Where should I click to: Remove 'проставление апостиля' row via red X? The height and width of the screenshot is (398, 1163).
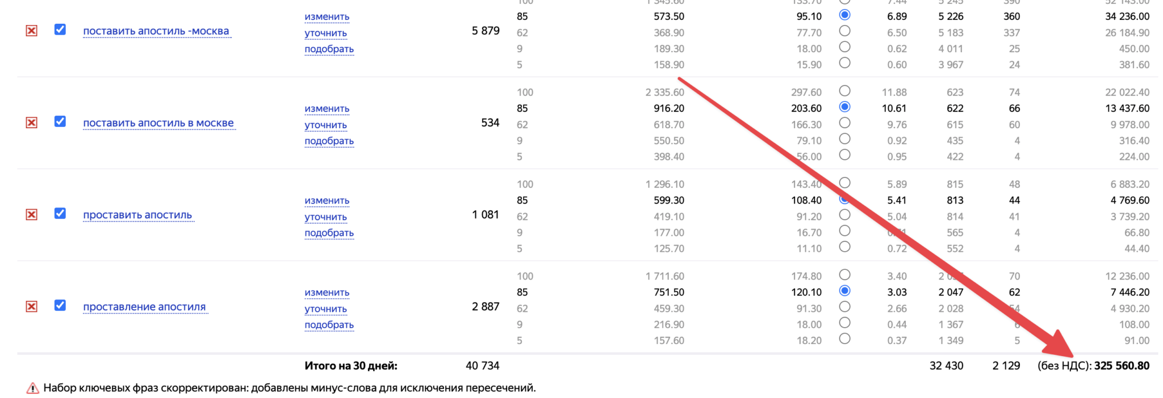point(32,306)
